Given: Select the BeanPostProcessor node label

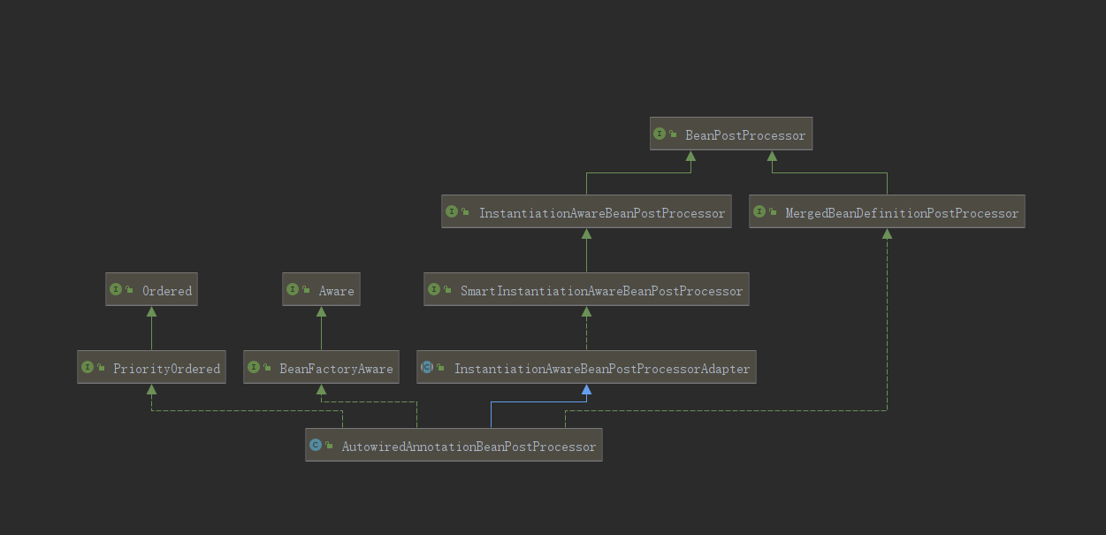Looking at the screenshot, I should pos(745,135).
